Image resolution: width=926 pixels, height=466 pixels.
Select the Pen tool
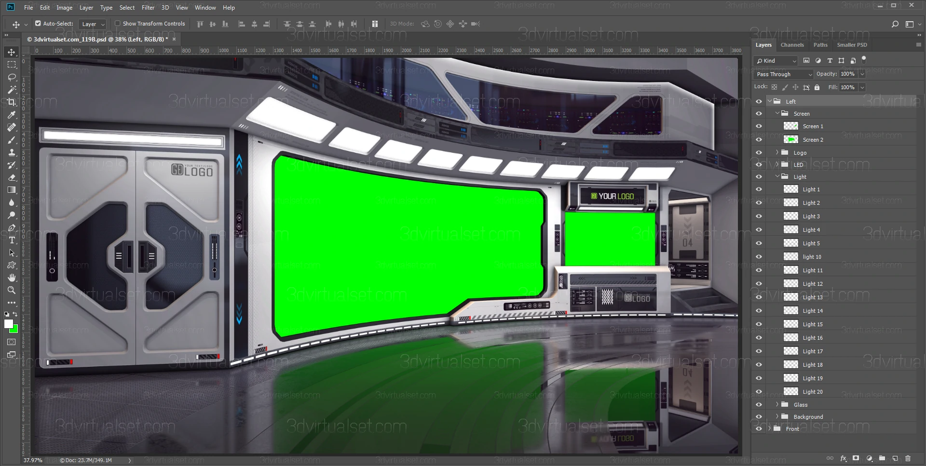[12, 227]
